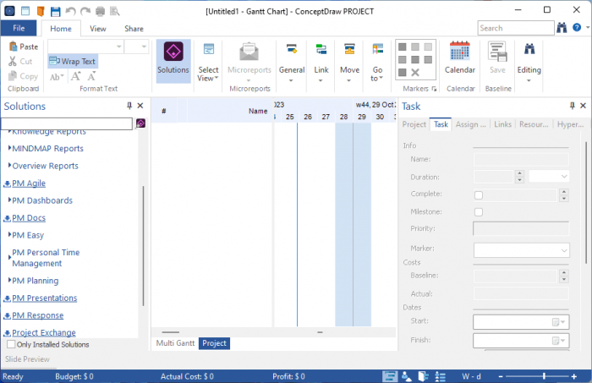Pin the Task panel

pyautogui.click(x=573, y=106)
